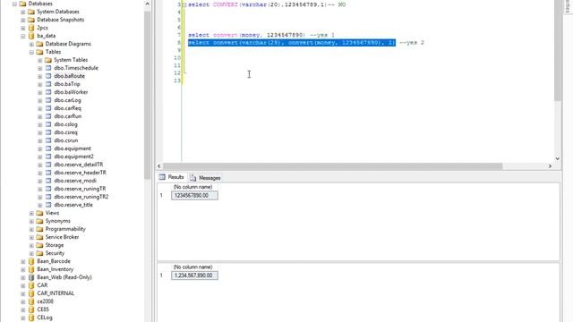The height and width of the screenshot is (322, 573).
Task: Select dbo.baRoute table icon
Action: pyautogui.click(x=48, y=76)
